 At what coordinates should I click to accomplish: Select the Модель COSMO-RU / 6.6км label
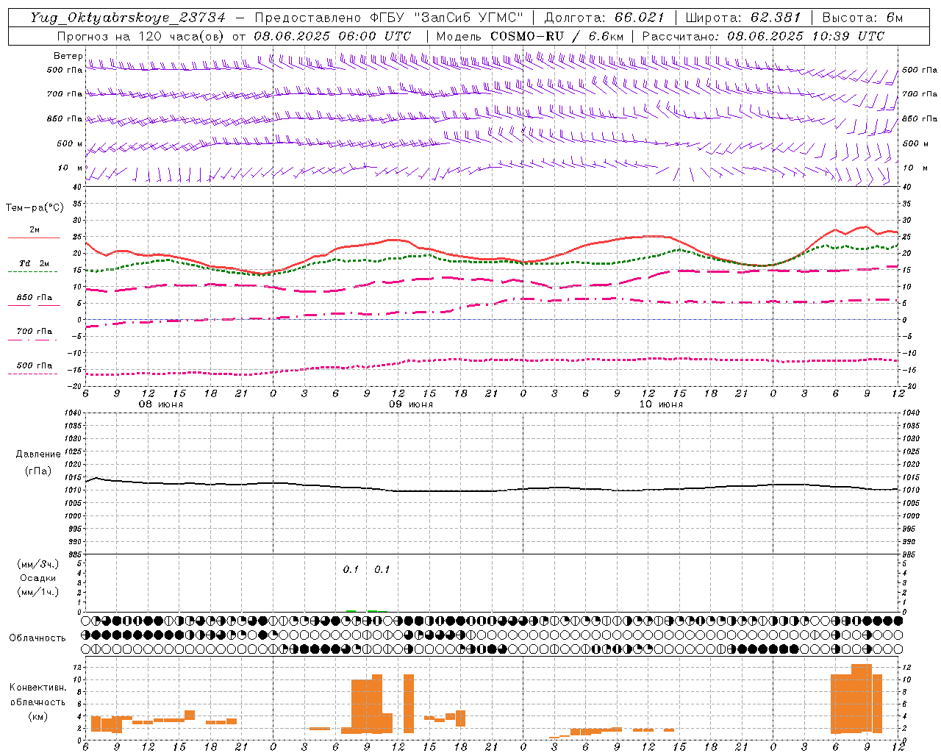(x=529, y=36)
